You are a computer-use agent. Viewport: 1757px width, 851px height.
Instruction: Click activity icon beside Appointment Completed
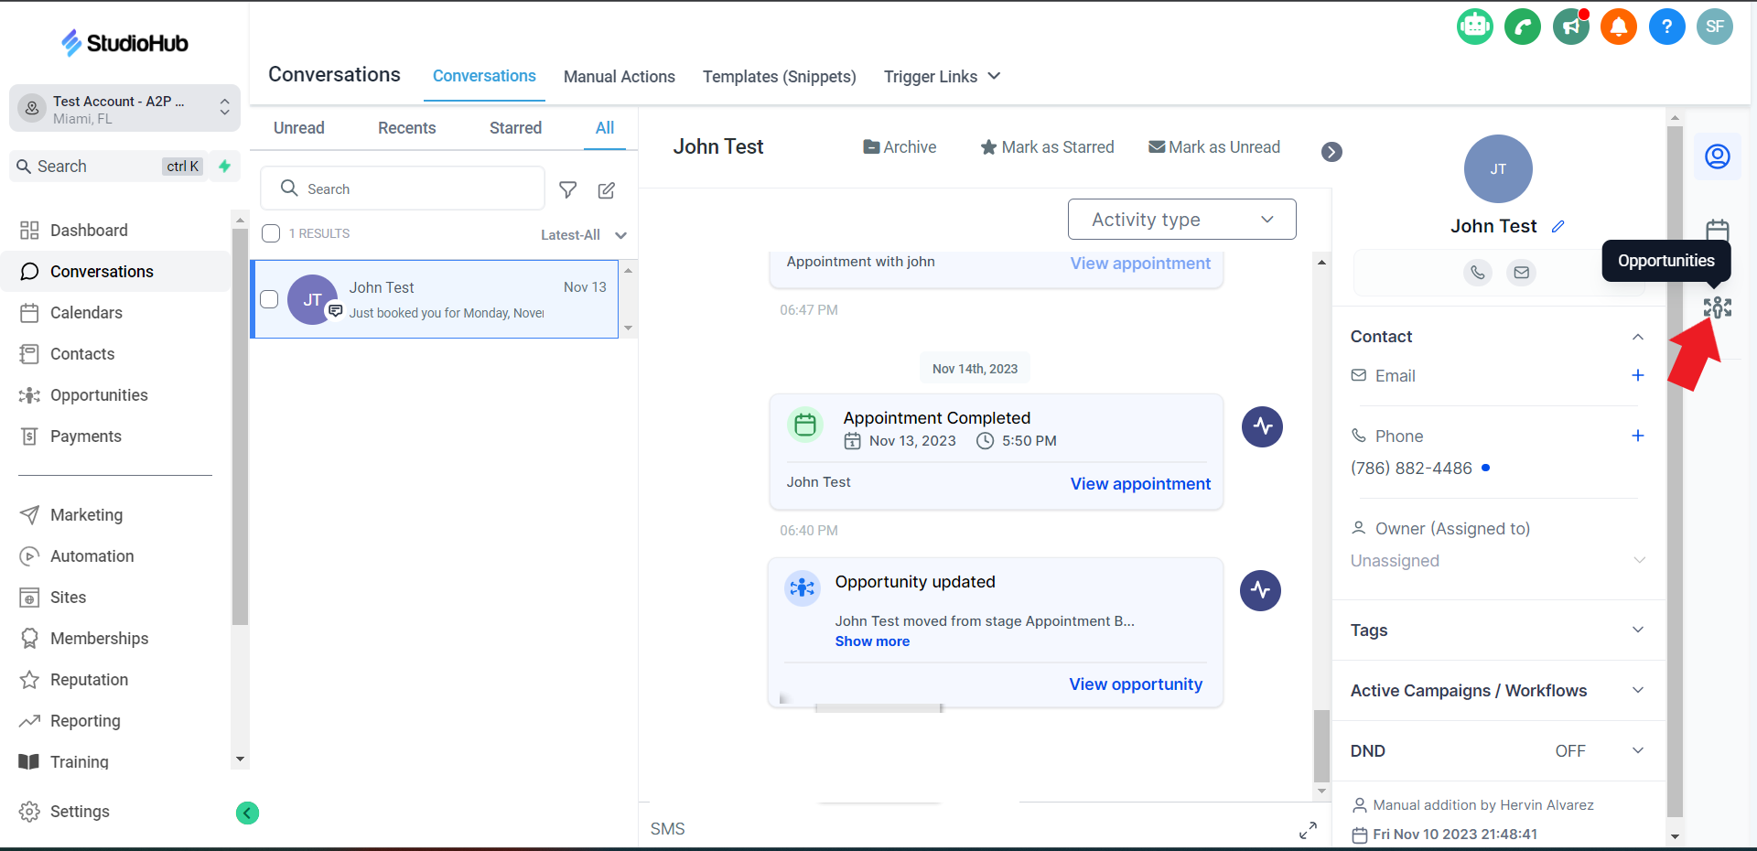point(1263,426)
